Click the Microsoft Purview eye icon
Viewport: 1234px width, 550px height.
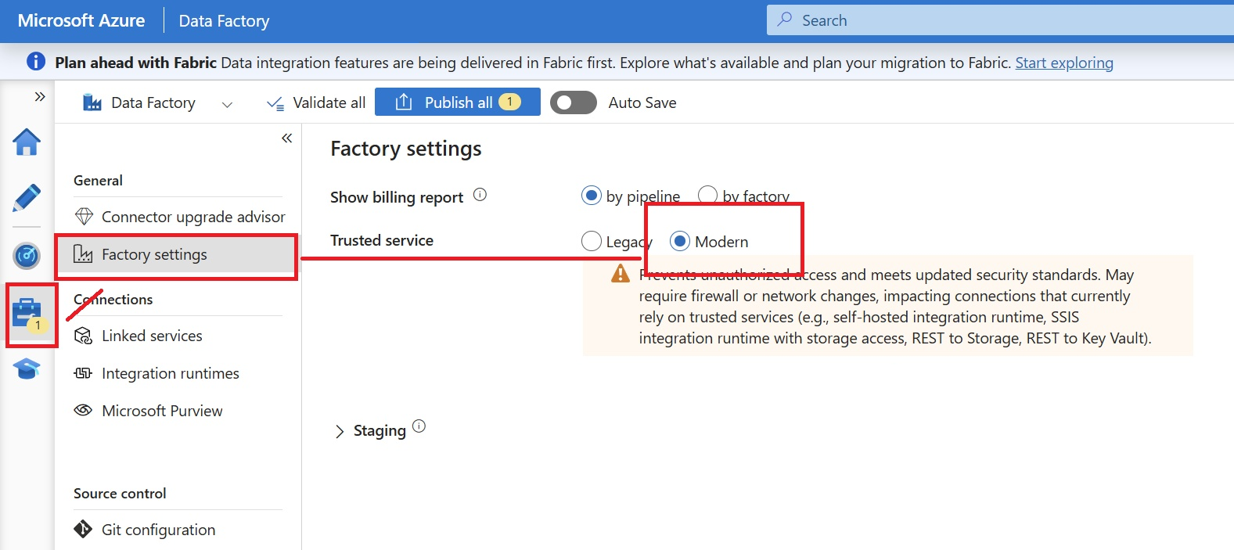pyautogui.click(x=83, y=410)
